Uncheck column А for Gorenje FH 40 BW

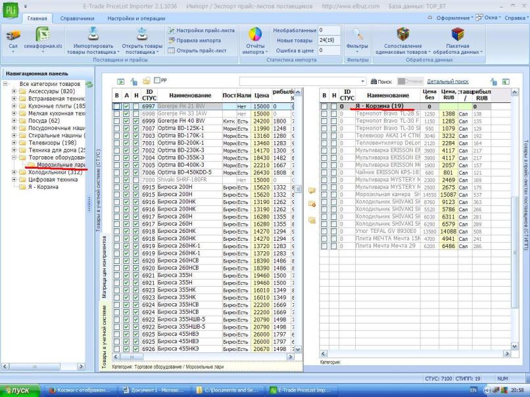pos(126,121)
